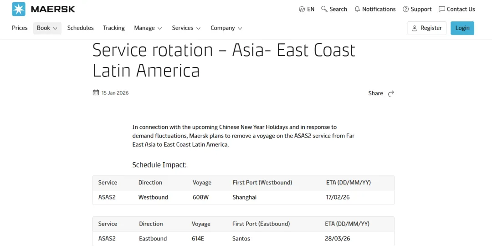Click the Notifications bell icon
Screen dimensions: 492x246
tap(357, 9)
